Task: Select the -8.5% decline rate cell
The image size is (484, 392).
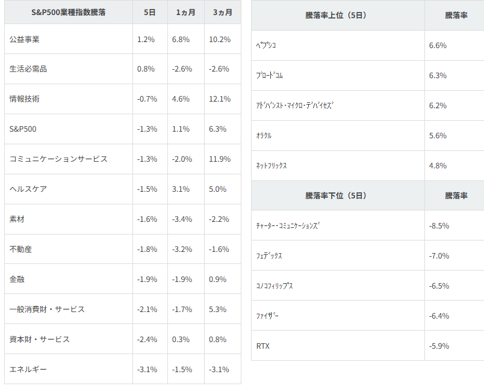Action: (x=439, y=226)
